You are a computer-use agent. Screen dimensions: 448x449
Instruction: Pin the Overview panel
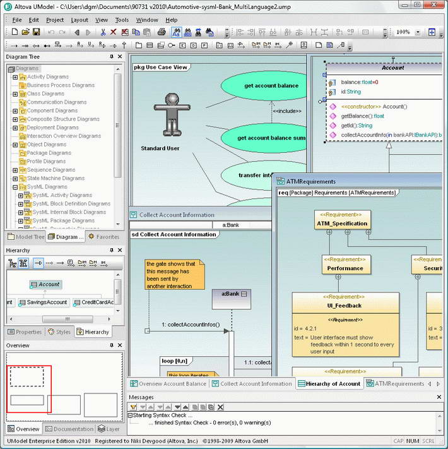(112, 345)
